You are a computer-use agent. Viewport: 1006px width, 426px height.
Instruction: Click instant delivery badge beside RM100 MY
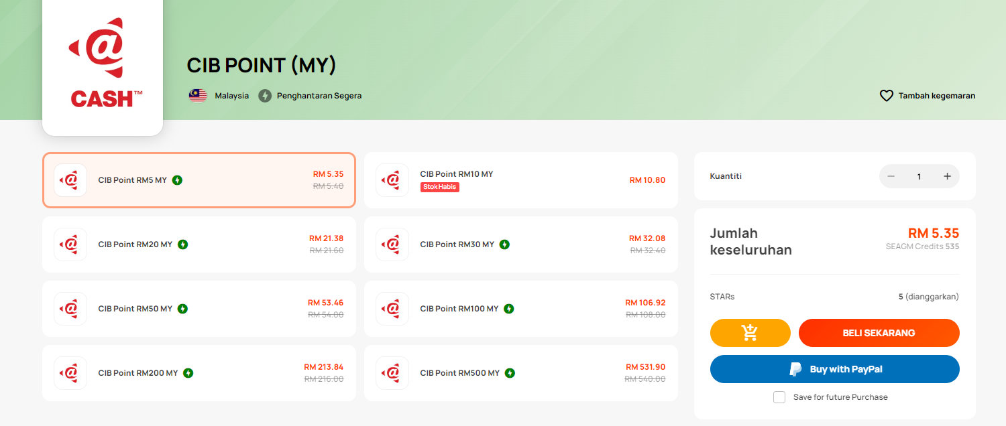click(509, 309)
